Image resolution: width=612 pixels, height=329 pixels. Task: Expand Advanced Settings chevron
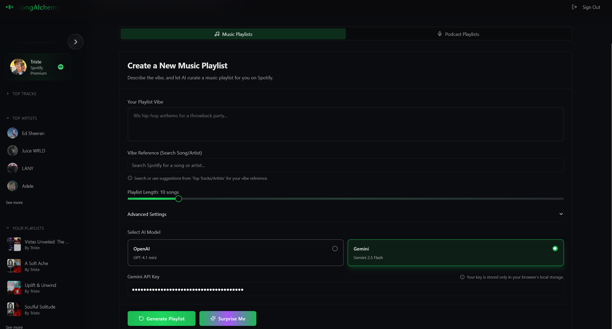(x=561, y=214)
